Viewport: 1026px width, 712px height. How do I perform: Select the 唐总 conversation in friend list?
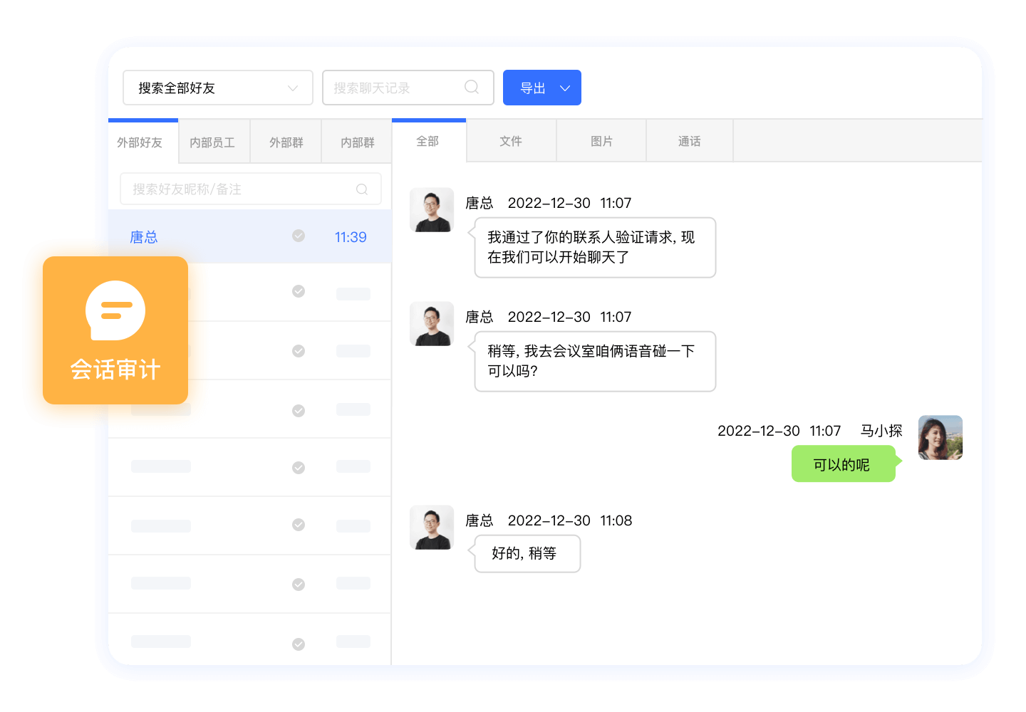(x=214, y=237)
